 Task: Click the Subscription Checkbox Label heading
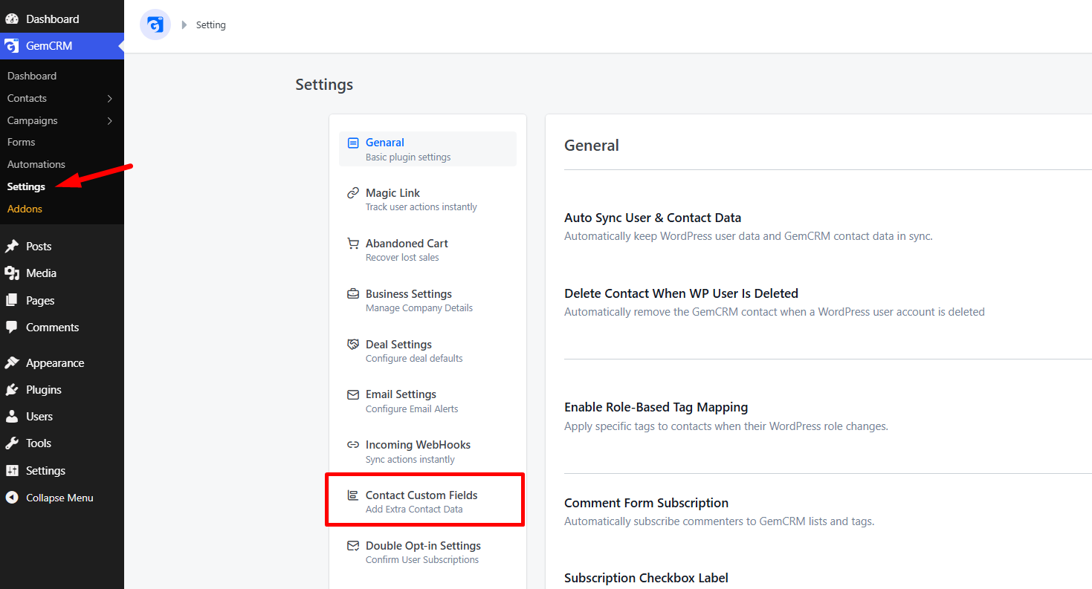pos(647,578)
